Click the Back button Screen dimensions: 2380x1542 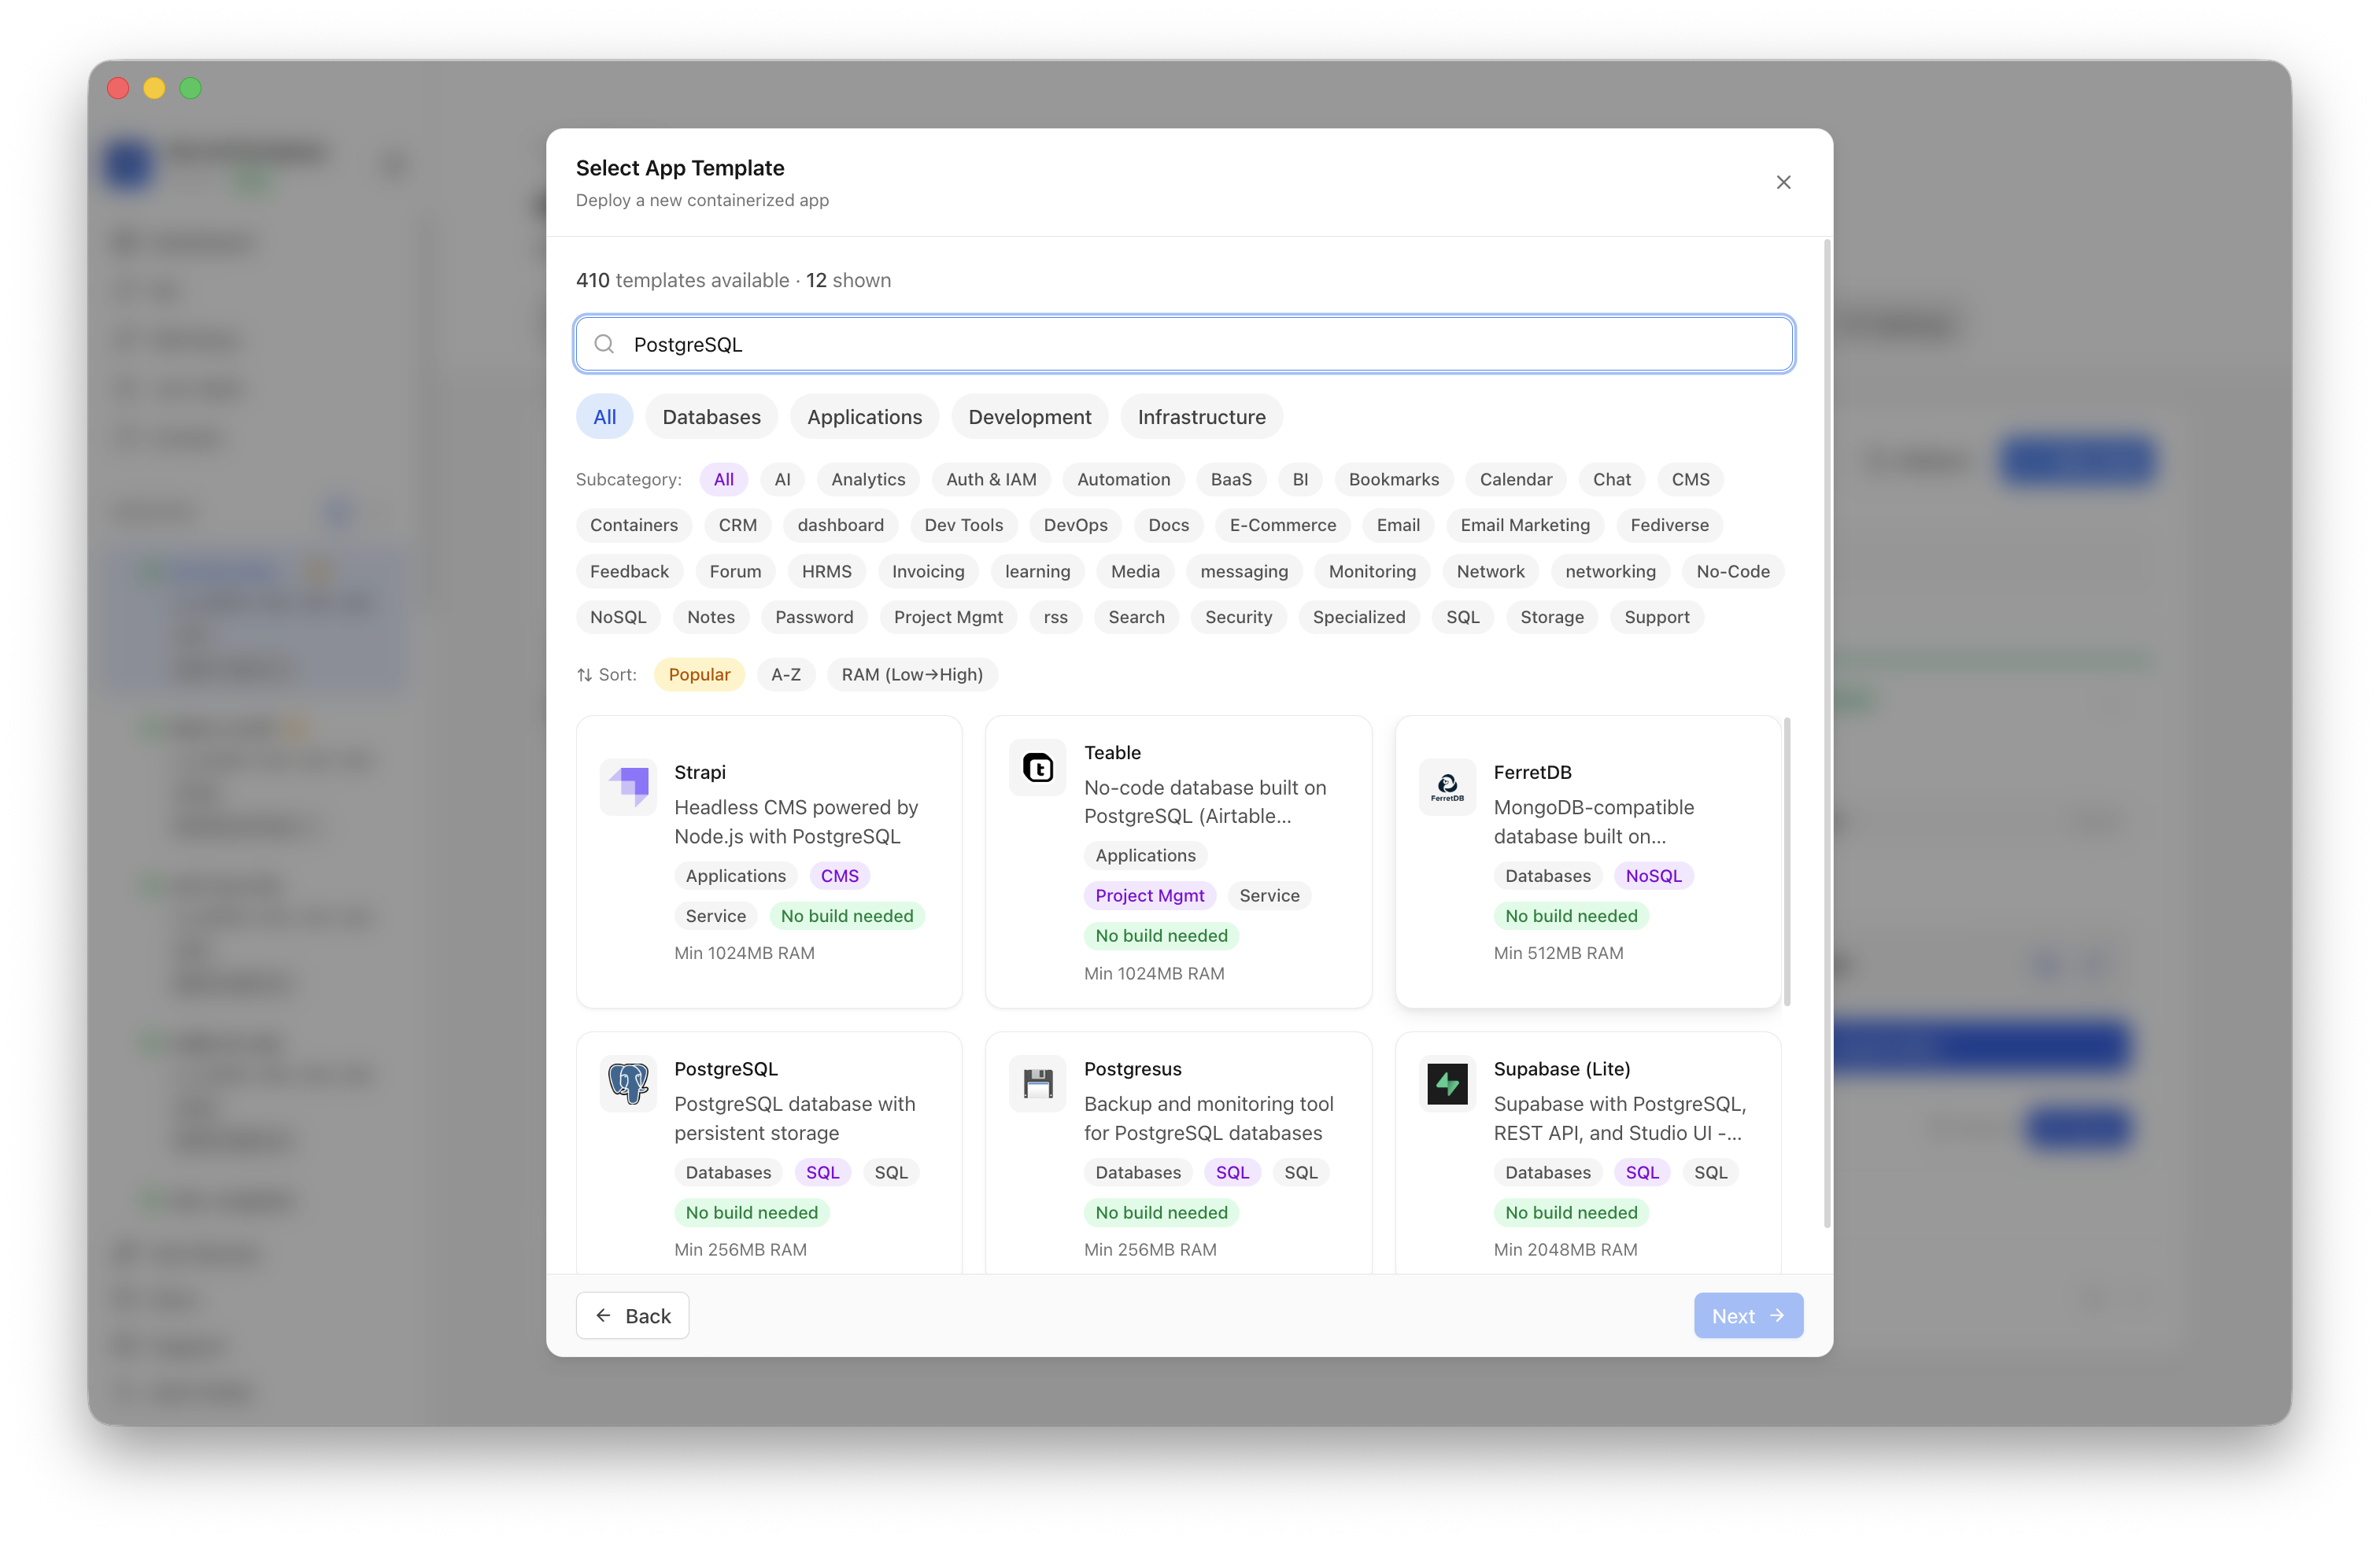pos(632,1315)
